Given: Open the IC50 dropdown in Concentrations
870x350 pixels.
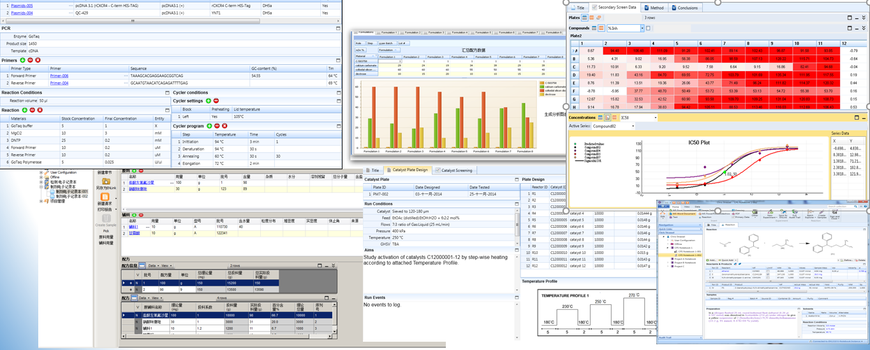Looking at the screenshot, I should (654, 118).
